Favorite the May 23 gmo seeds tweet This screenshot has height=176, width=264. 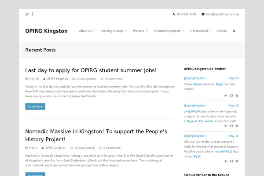click(x=237, y=95)
